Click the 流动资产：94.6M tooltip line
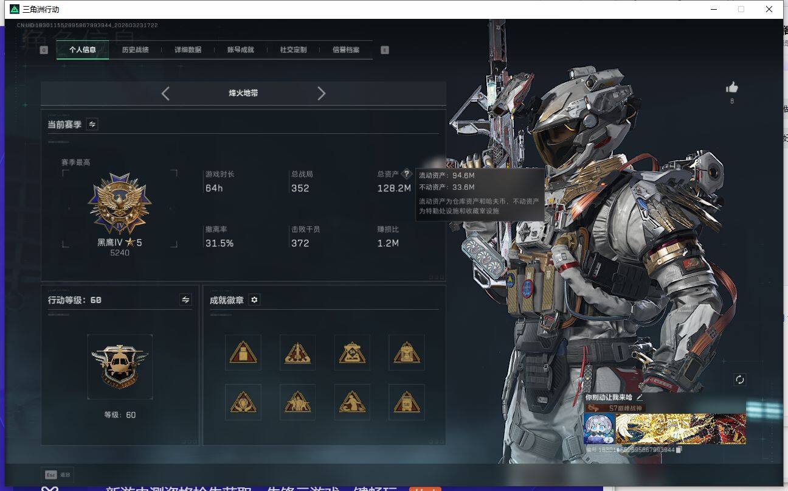The width and height of the screenshot is (788, 491). tap(447, 175)
